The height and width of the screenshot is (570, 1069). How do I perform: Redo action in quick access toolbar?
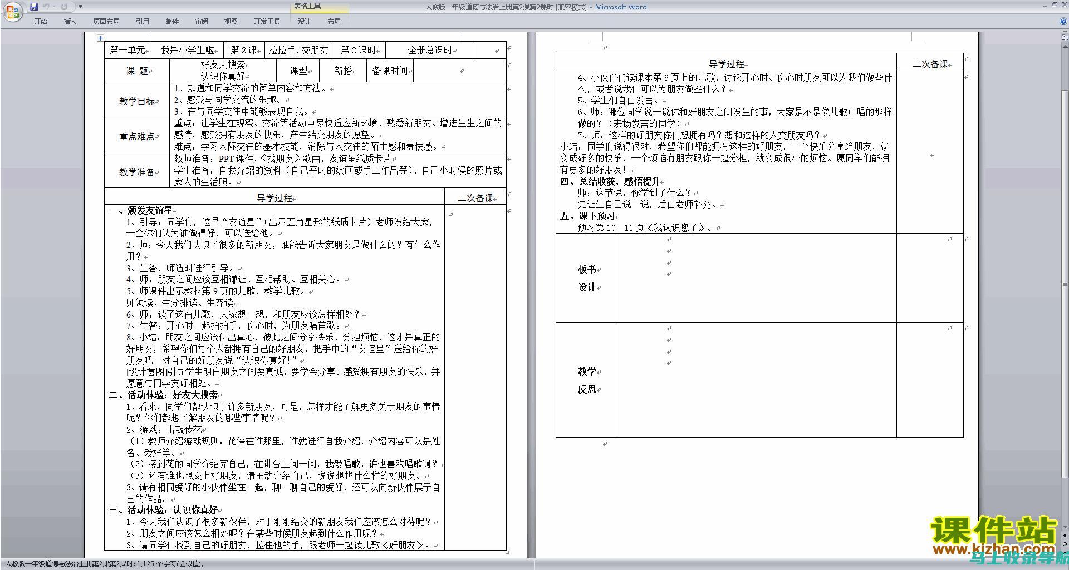click(x=65, y=7)
